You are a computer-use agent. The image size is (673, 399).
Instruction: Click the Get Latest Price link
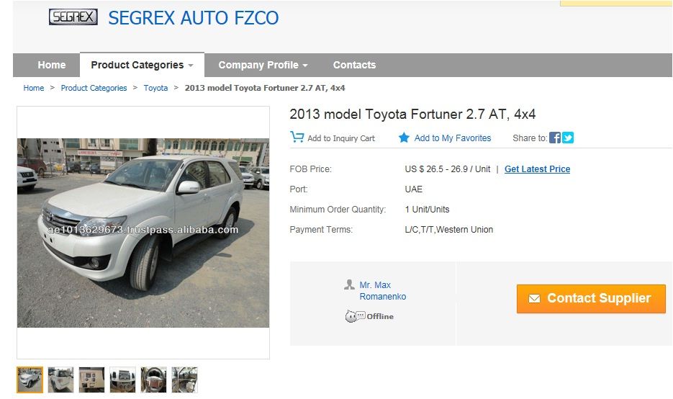click(537, 169)
